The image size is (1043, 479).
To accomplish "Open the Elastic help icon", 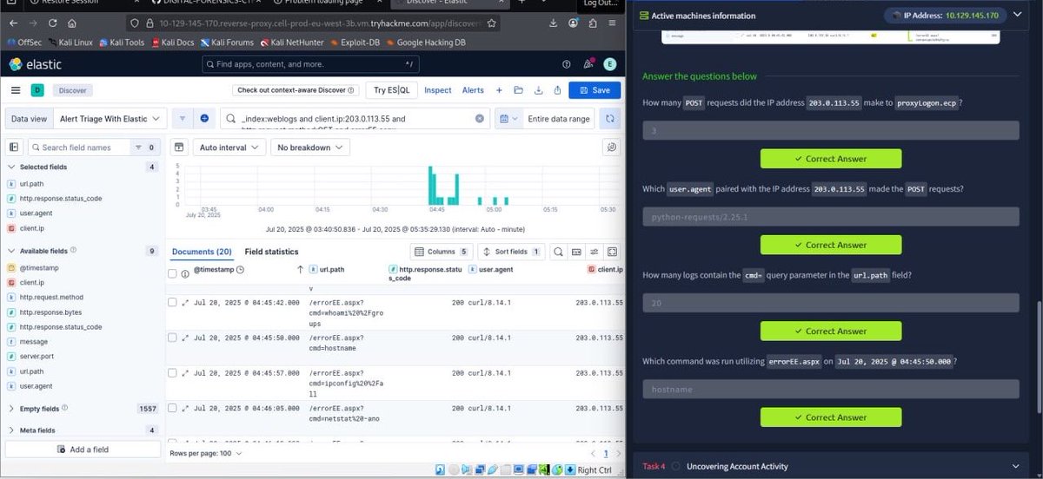I will pos(567,64).
